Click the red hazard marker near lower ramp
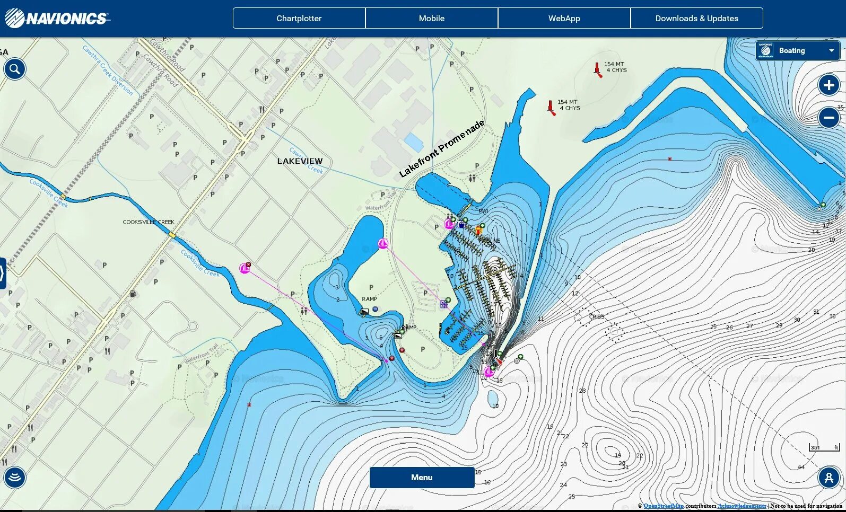Viewport: 846px width, 512px height. 402,350
